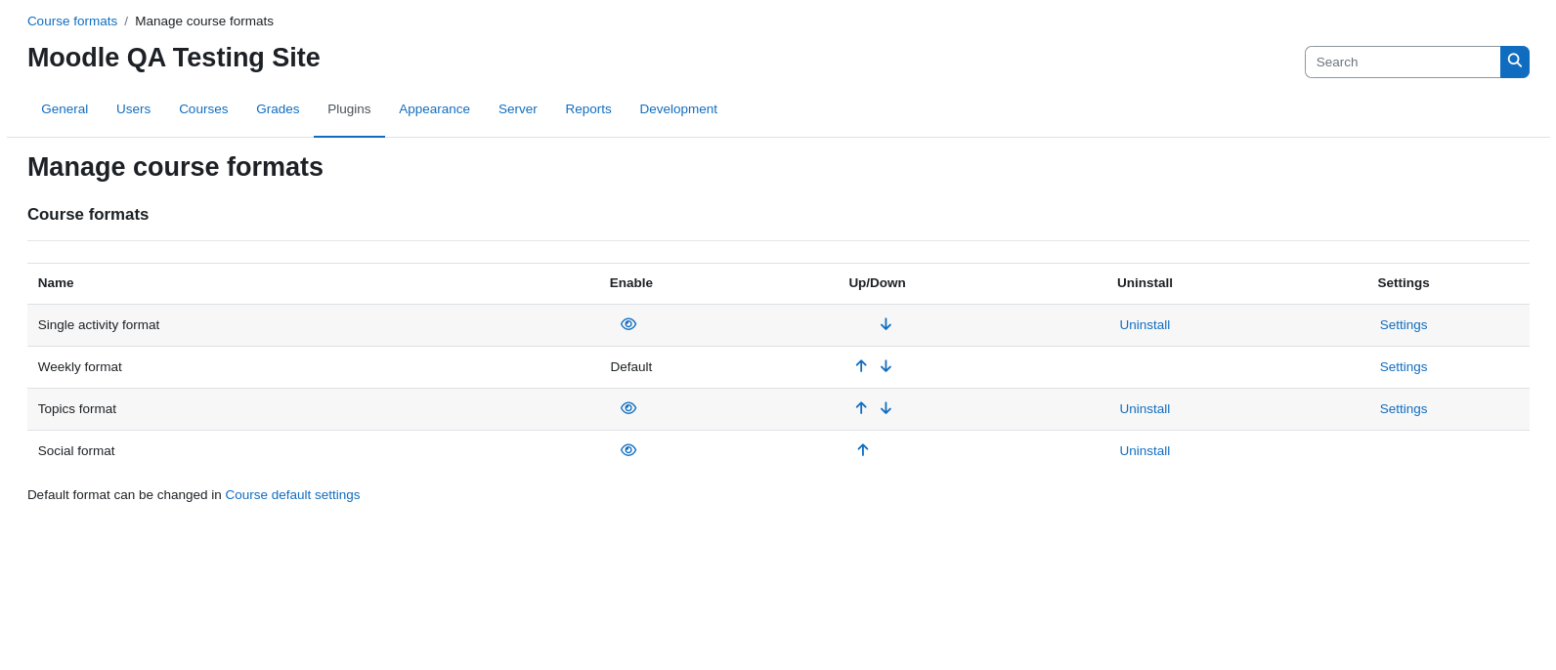
Task: Click the Single activity format name
Action: [99, 325]
